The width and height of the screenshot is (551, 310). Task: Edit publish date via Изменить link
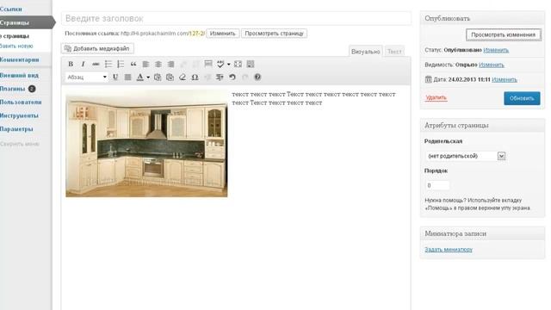click(505, 80)
